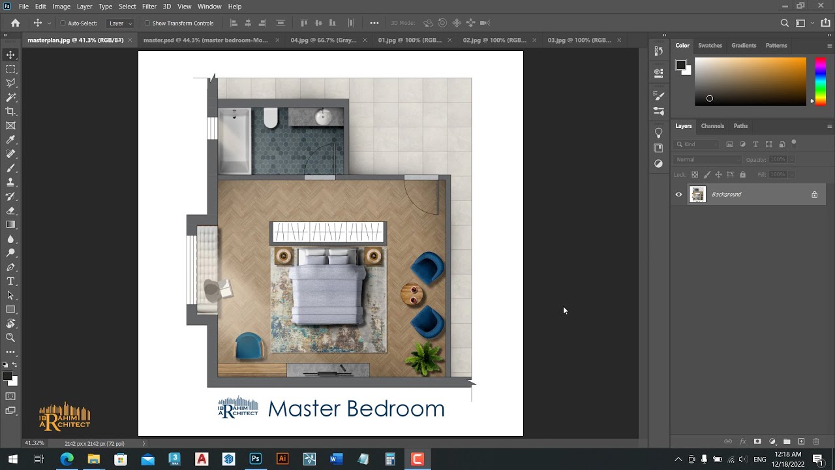Screen dimensions: 835x470
Task: Select the Background layer thumbnail
Action: point(697,195)
